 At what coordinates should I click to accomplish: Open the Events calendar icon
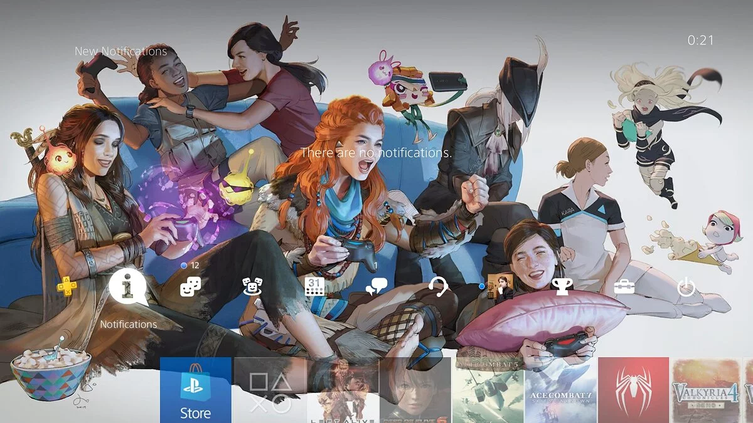314,287
